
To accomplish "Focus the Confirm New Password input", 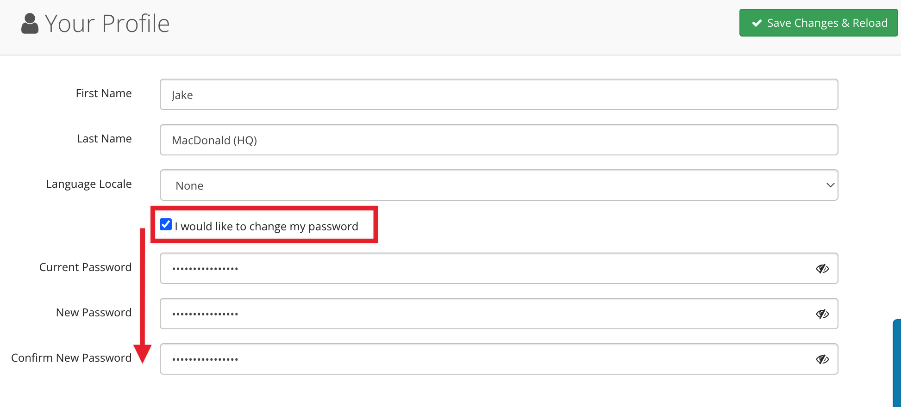I will click(x=499, y=359).
